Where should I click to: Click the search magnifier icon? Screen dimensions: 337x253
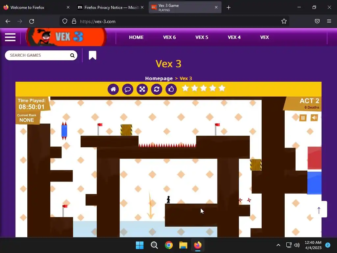click(72, 55)
